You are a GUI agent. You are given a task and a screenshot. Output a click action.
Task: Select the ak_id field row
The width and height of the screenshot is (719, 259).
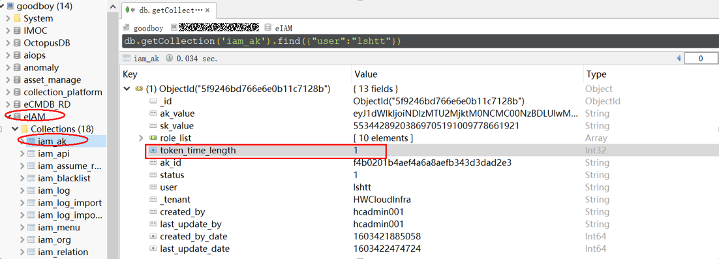[x=420, y=162]
